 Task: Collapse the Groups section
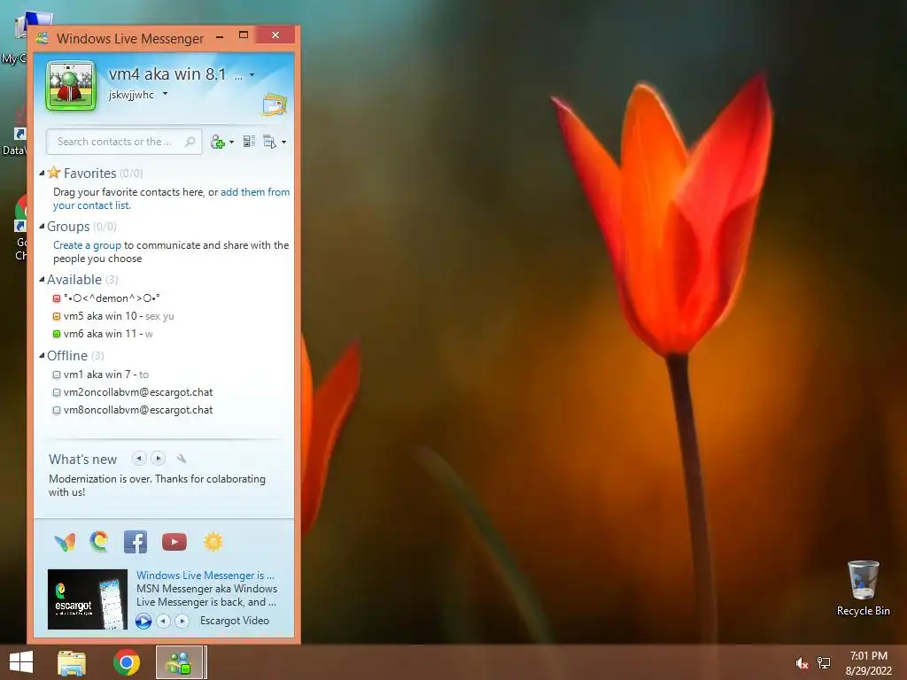point(42,226)
